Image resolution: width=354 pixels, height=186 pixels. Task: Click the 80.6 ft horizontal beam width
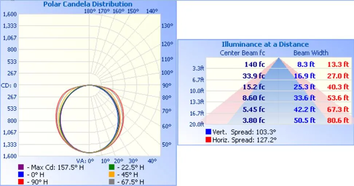(338, 120)
